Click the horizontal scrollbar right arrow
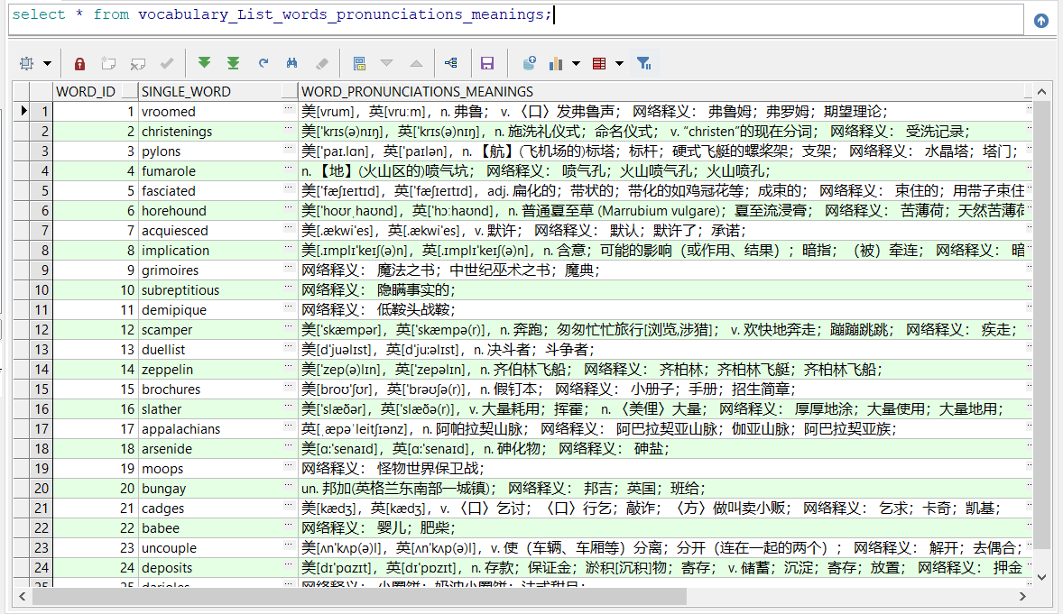1063x614 pixels. click(1022, 596)
